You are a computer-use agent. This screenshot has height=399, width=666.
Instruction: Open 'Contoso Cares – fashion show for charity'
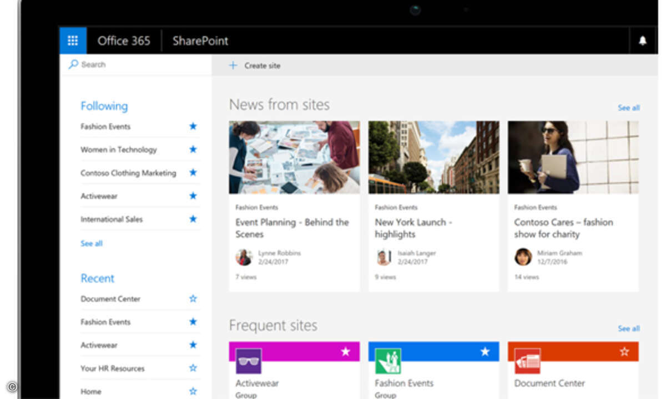[x=563, y=228]
